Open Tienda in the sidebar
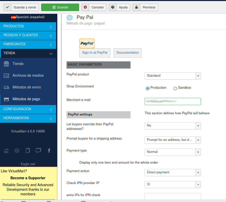This screenshot has width=226, height=202. tap(28, 64)
